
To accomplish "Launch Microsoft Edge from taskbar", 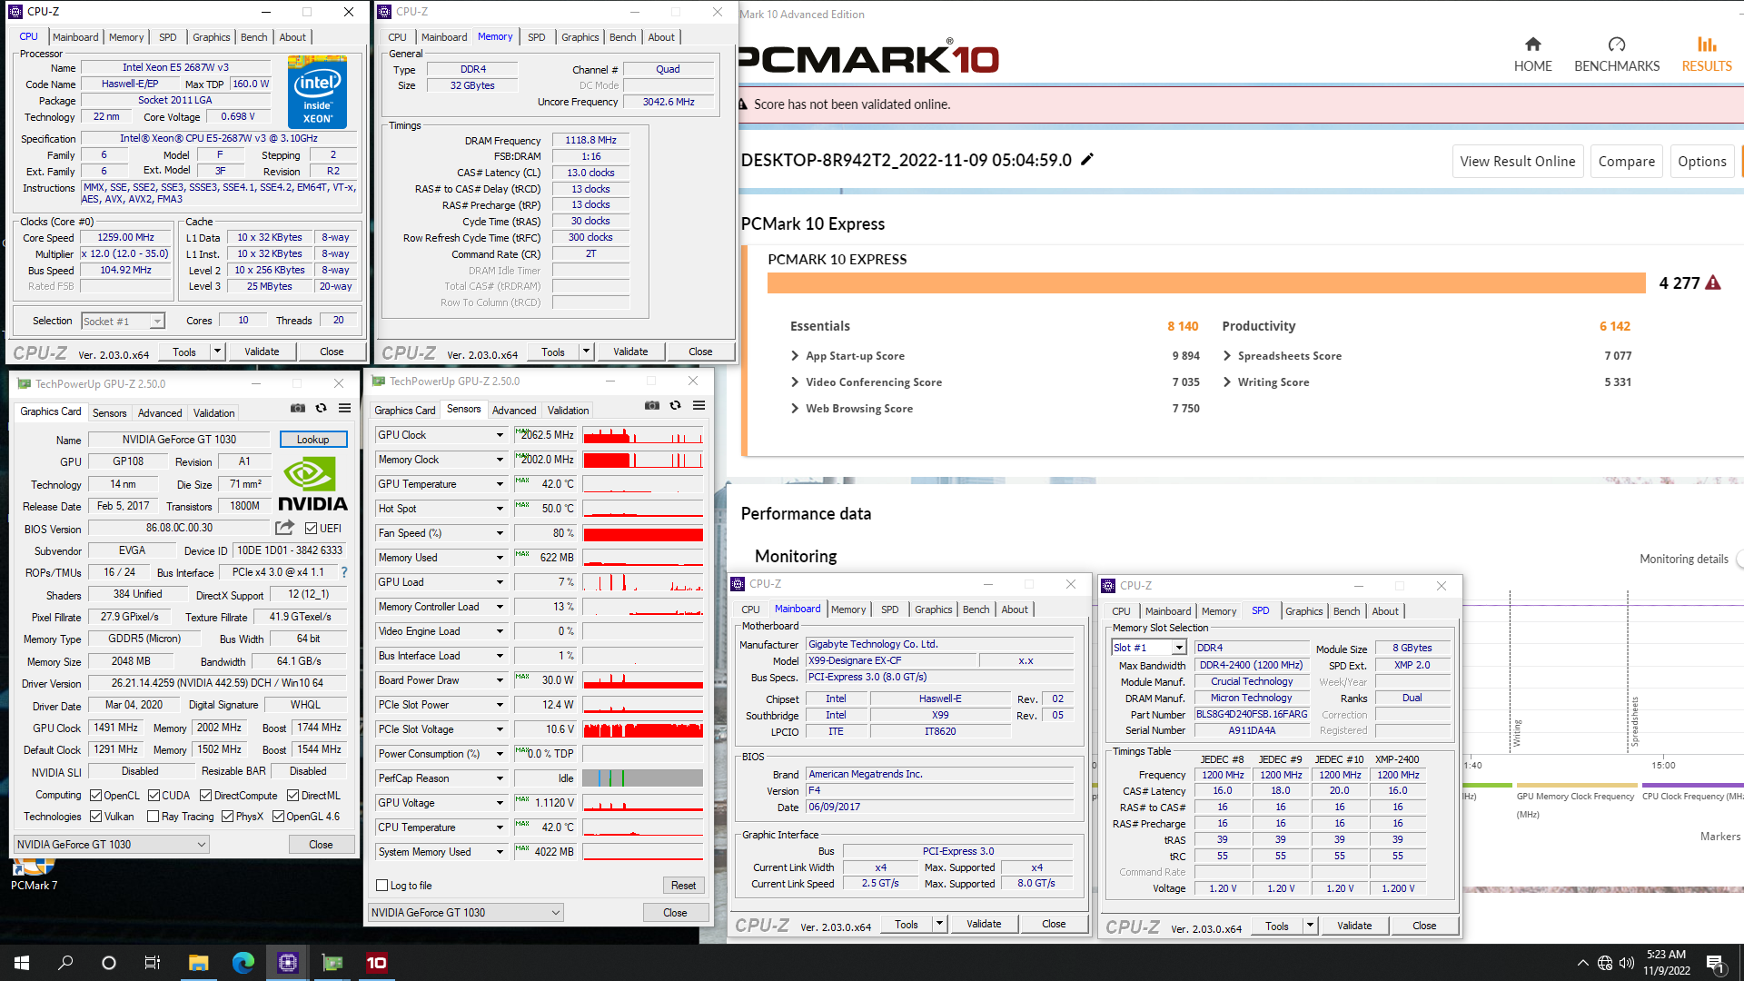I will pos(243,963).
